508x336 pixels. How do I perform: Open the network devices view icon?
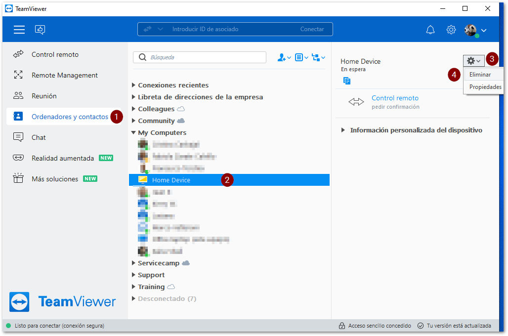click(318, 57)
